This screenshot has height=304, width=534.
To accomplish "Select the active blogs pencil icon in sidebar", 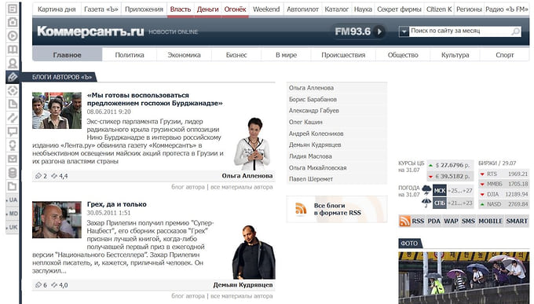I will (x=13, y=77).
